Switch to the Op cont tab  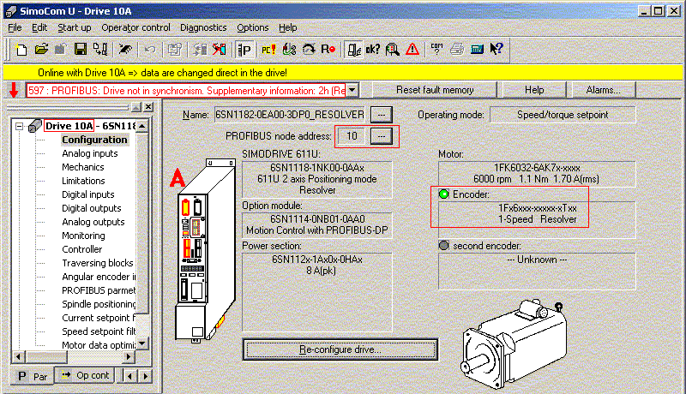pos(85,375)
